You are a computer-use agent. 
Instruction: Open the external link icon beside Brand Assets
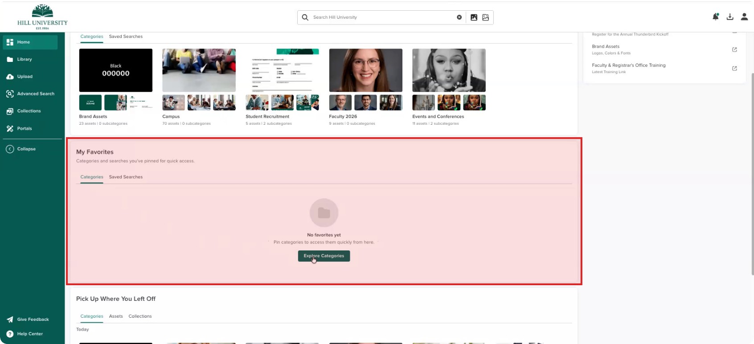734,49
